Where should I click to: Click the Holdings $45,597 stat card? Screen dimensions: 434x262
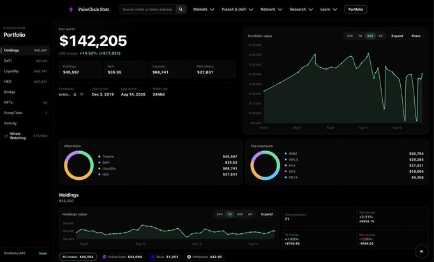coord(80,69)
